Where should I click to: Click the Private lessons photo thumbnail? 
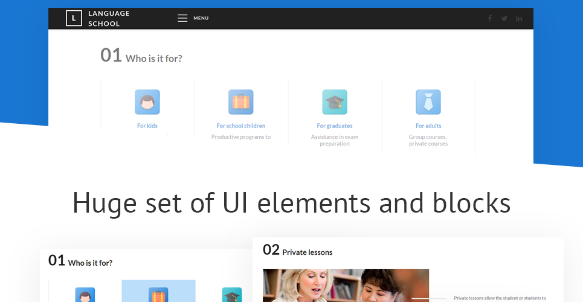pos(346,285)
